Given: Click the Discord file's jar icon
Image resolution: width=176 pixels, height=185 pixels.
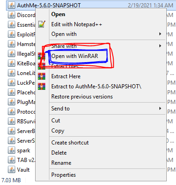Looking at the screenshot, I should (x=12, y=15).
